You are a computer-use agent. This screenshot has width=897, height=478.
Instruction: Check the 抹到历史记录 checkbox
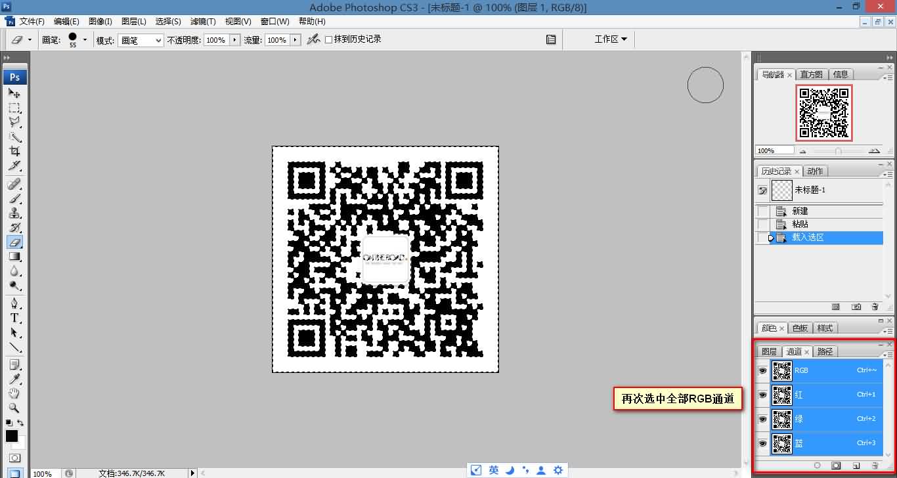pyautogui.click(x=329, y=39)
